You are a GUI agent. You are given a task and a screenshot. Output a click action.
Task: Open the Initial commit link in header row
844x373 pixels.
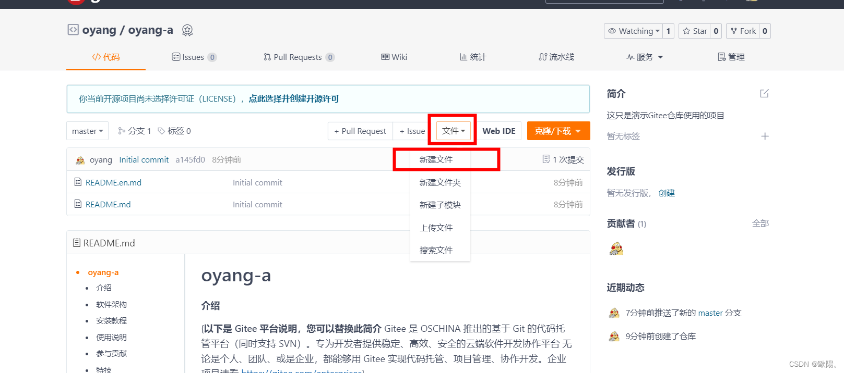click(144, 160)
